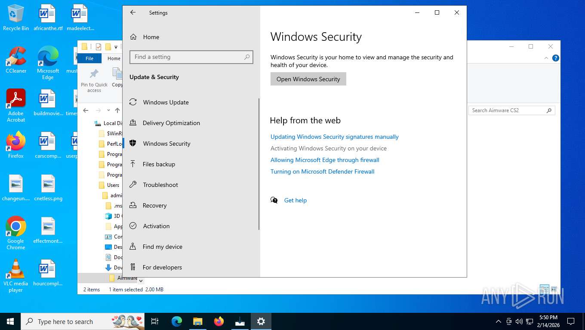Focus the Find a setting search box

(191, 57)
